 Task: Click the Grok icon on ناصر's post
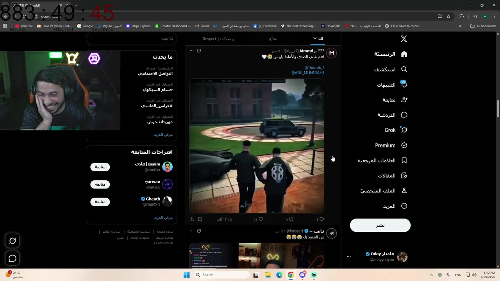coord(199,231)
